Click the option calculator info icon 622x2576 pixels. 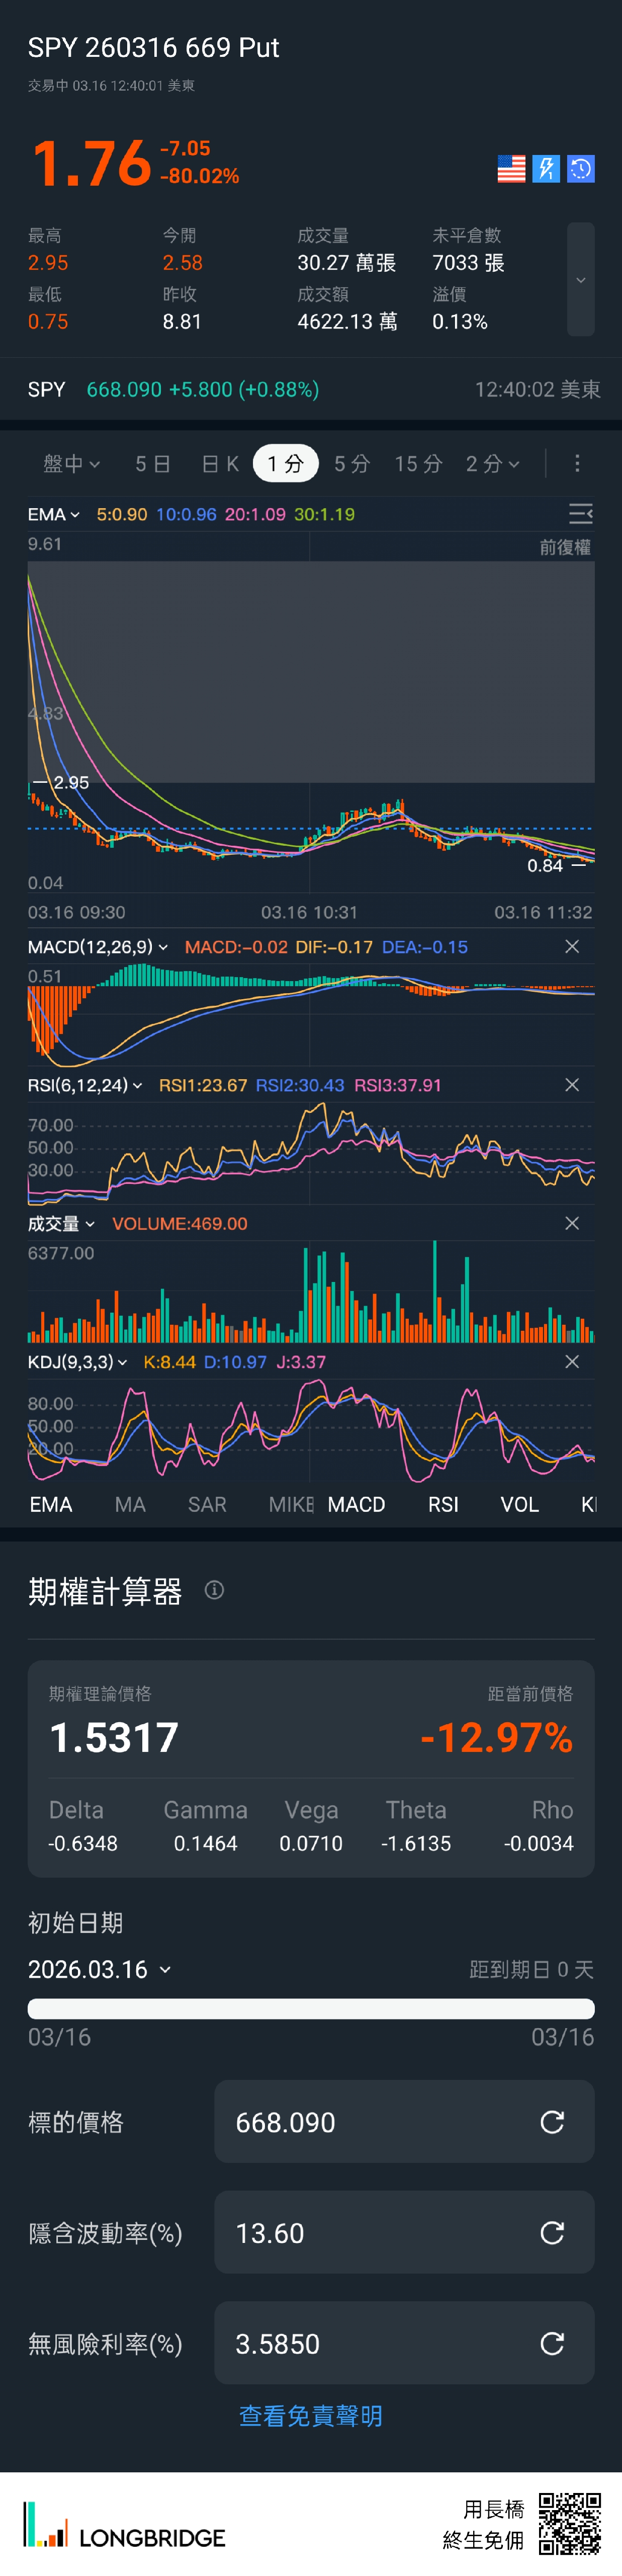(214, 1590)
